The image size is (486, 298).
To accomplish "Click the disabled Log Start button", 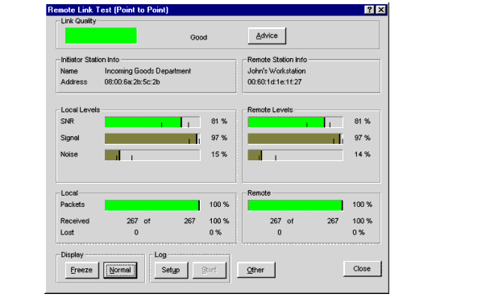I will tap(210, 270).
